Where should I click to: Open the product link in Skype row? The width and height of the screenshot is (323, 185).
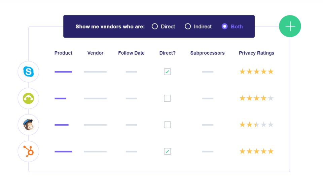(63, 72)
